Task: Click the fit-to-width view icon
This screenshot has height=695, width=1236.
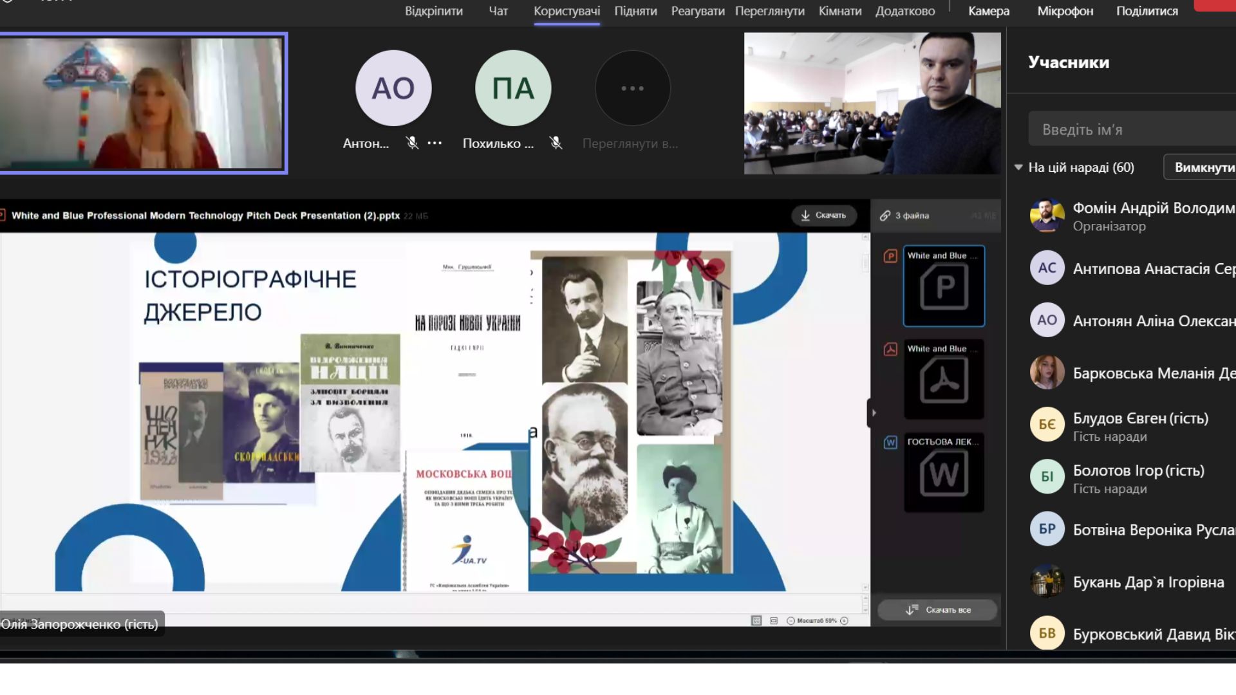Action: click(774, 620)
